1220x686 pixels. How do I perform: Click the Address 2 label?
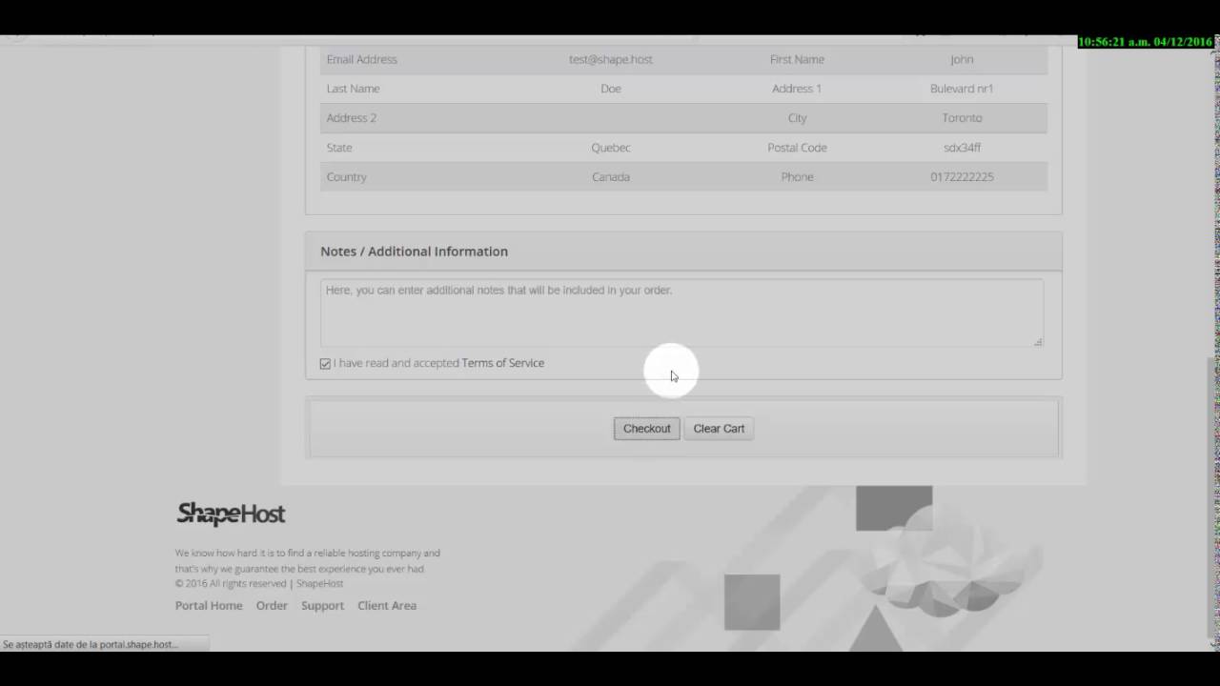[x=352, y=118]
